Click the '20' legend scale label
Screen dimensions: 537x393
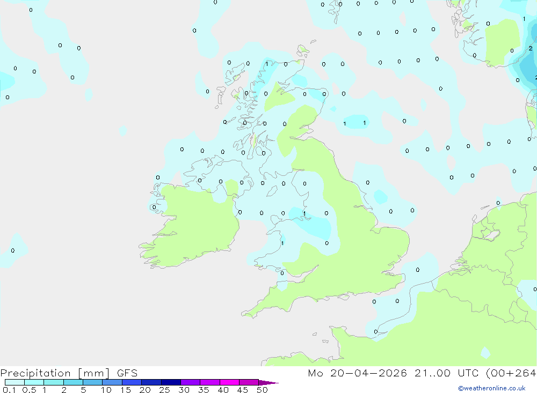click(145, 390)
